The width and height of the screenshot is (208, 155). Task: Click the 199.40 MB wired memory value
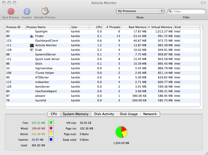coord(38,128)
